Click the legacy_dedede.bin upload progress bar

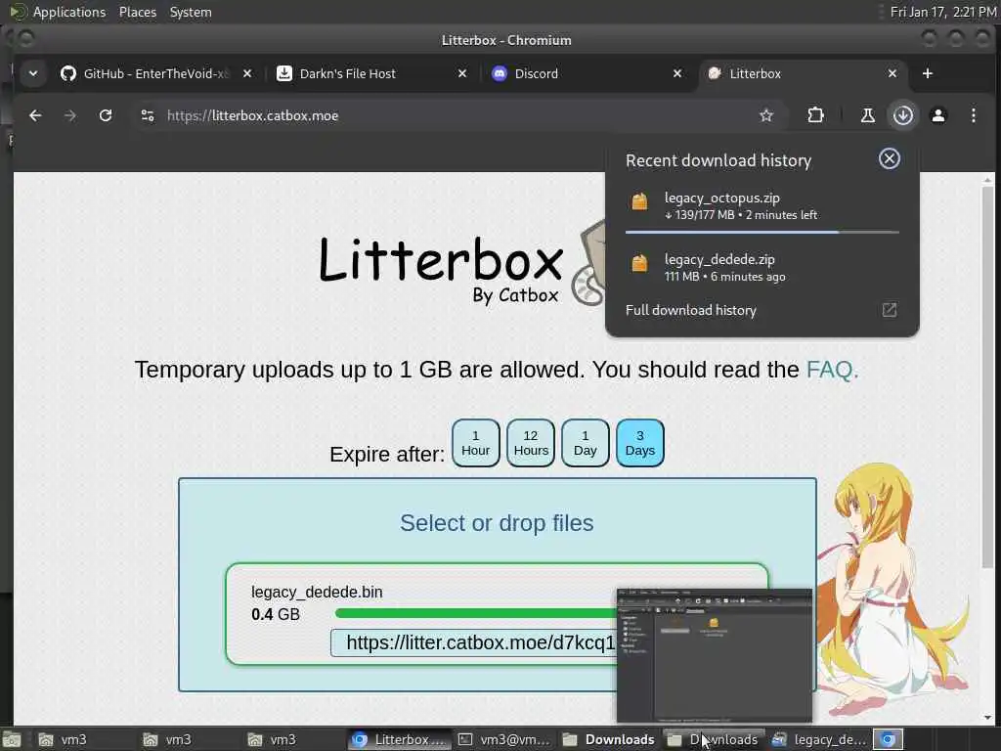click(476, 613)
